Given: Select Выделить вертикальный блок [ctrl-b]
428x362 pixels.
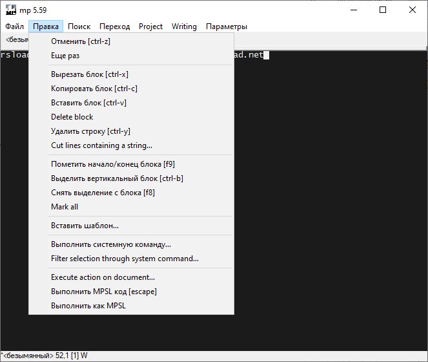Looking at the screenshot, I should 131,178.
